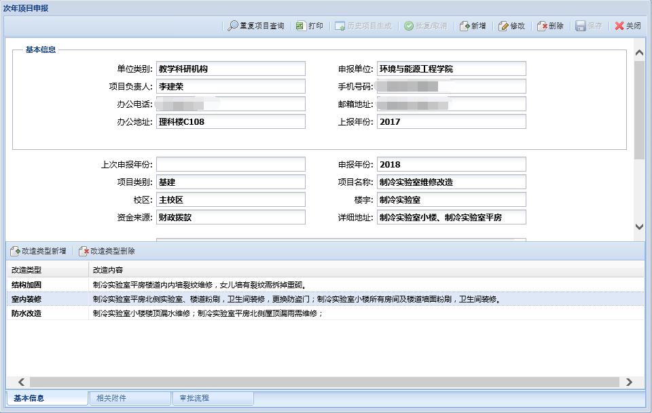
Task: Click the 重复项目查询 search icon
Action: pos(233,26)
